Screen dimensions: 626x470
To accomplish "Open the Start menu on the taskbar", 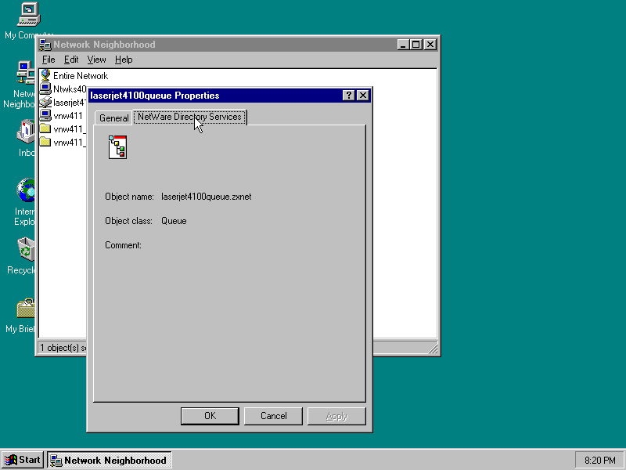I will pos(23,460).
